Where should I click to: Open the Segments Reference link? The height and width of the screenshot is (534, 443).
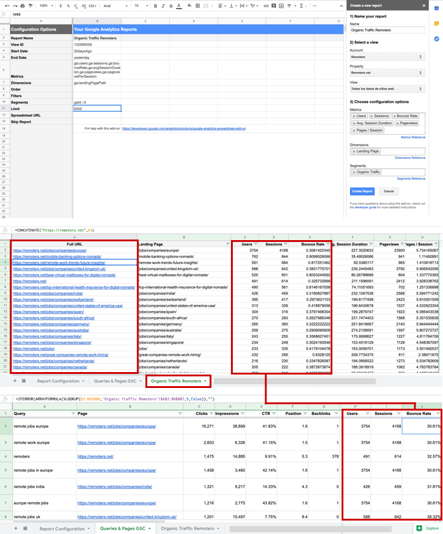click(x=411, y=178)
